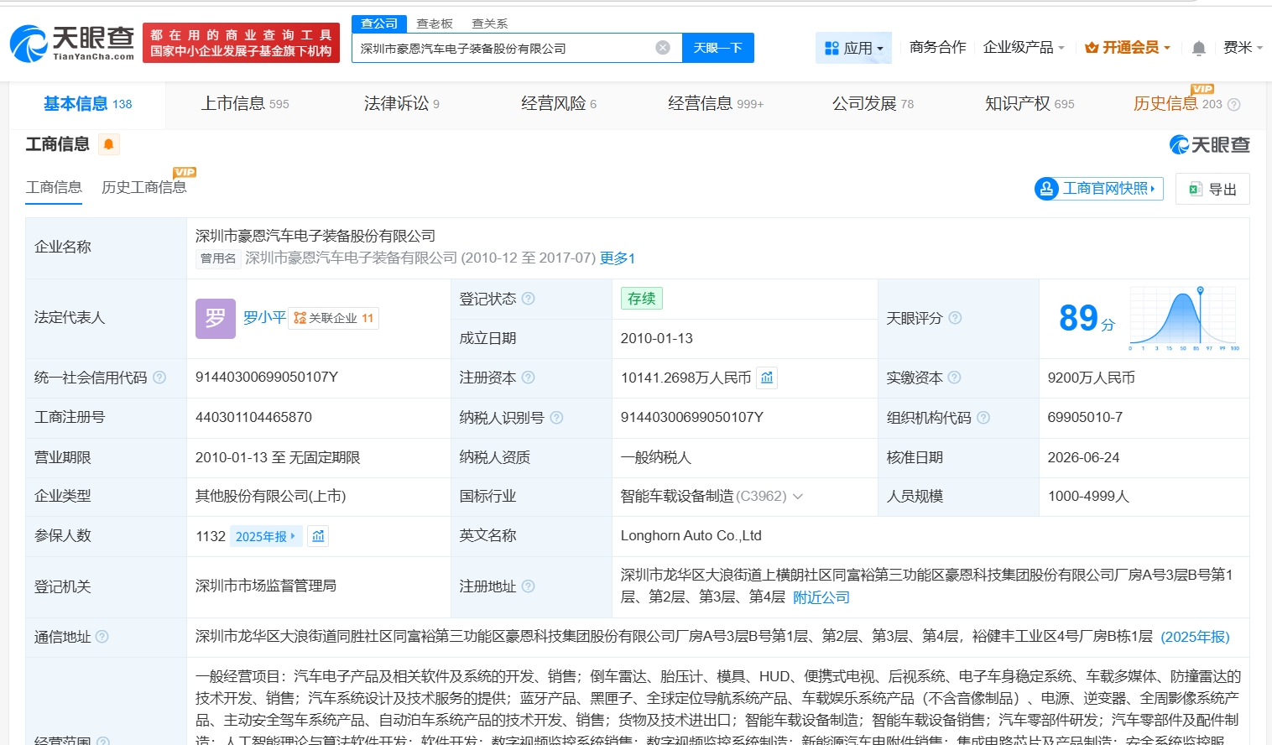Screen dimensions: 1272x745
Task: Click the credit code 91440300699050107Y under 统一社会信用代码
Action: (x=267, y=378)
